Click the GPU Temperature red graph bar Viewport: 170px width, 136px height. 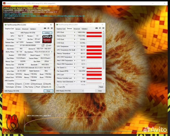[94, 47]
